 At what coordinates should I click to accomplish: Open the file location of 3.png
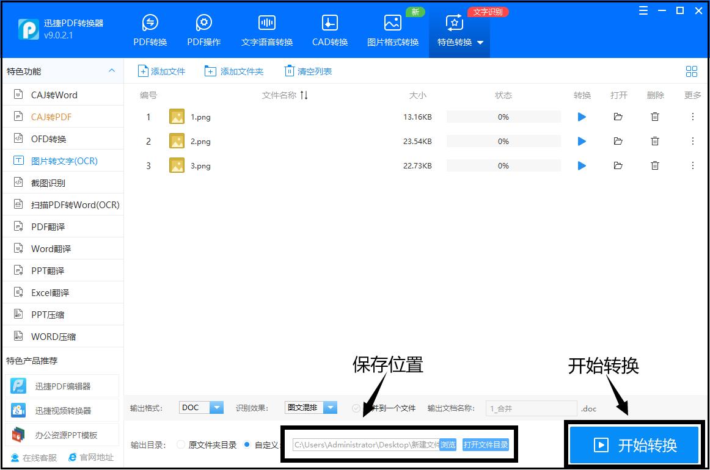[618, 165]
